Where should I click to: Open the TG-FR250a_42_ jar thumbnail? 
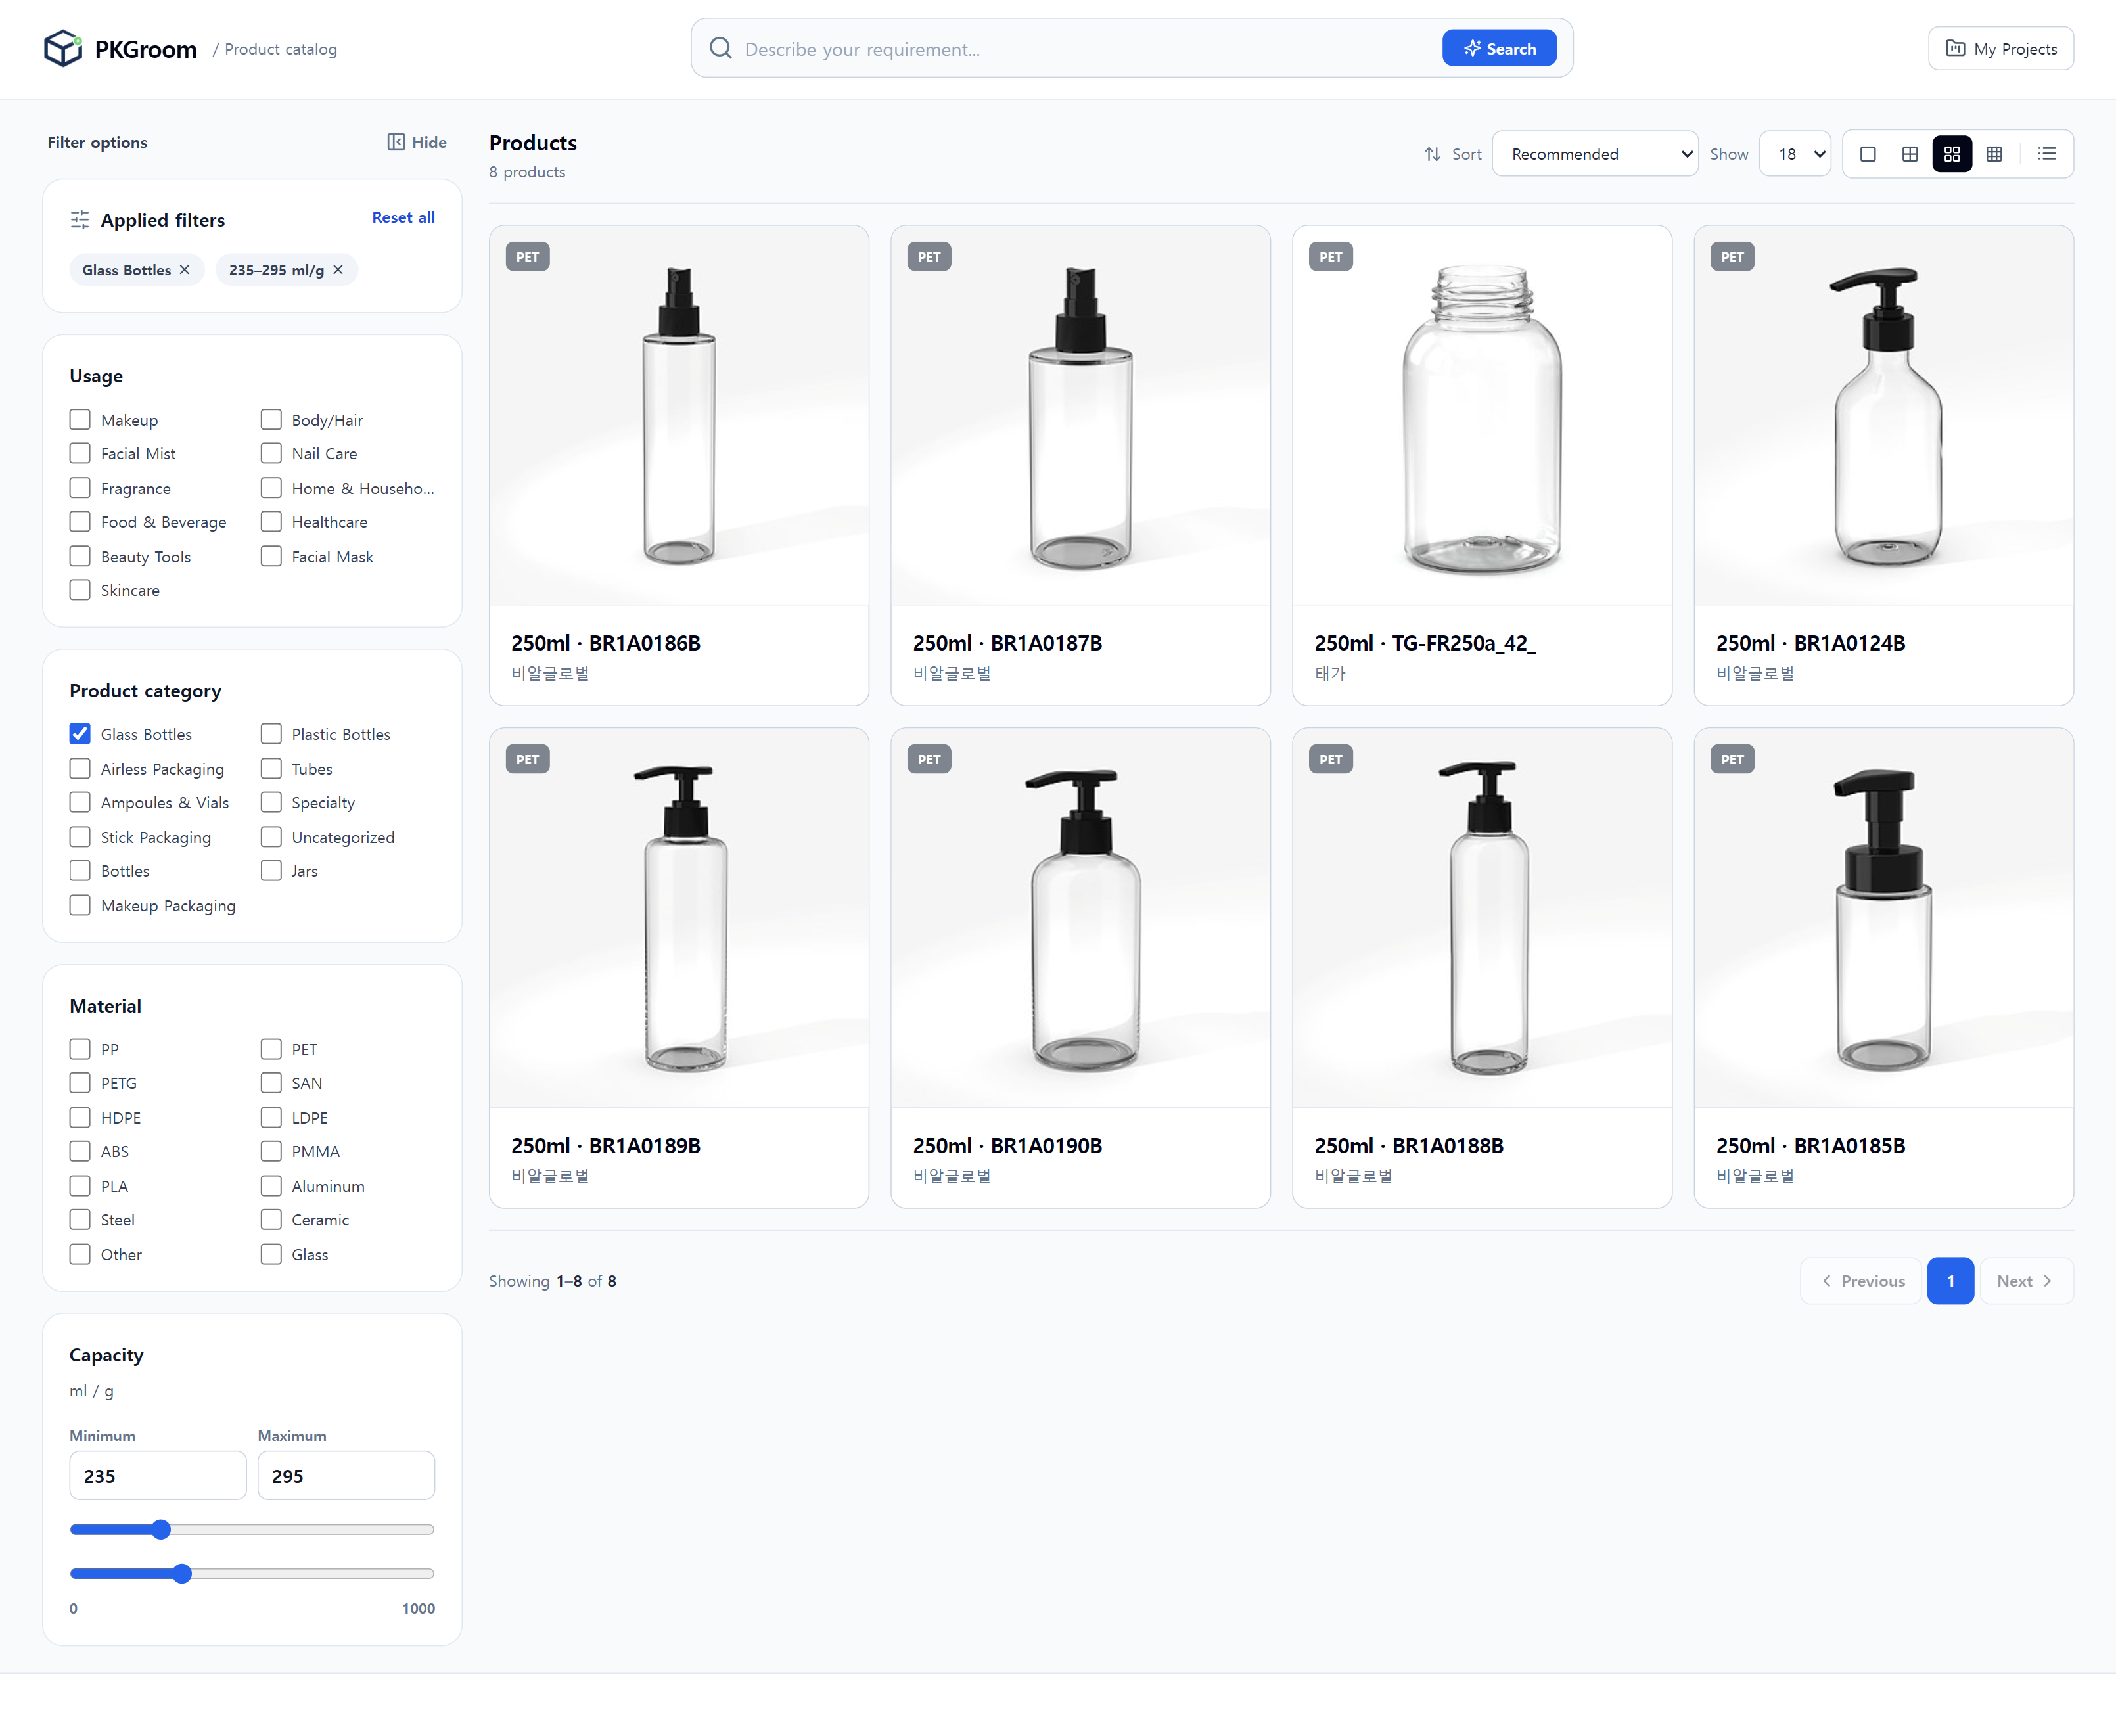(1482, 415)
